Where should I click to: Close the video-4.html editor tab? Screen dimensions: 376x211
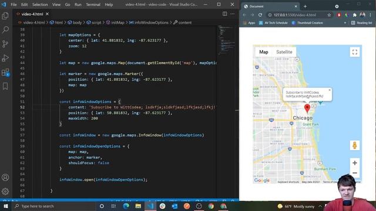coord(47,14)
